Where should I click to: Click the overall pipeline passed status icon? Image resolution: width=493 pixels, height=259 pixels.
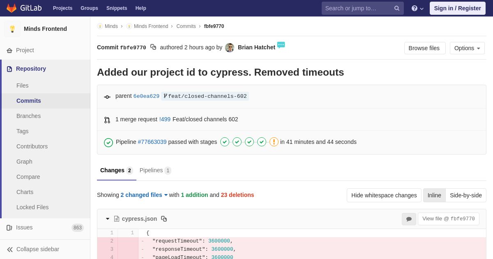pos(108,142)
